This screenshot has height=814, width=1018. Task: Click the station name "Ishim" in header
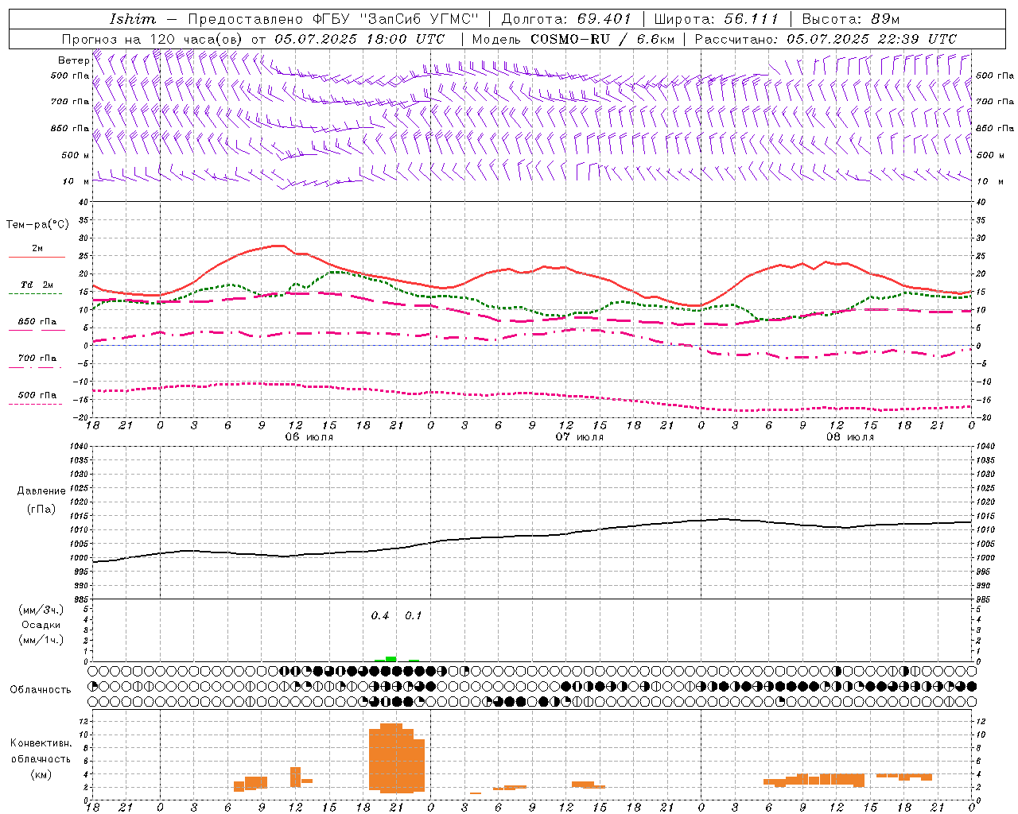tap(133, 19)
